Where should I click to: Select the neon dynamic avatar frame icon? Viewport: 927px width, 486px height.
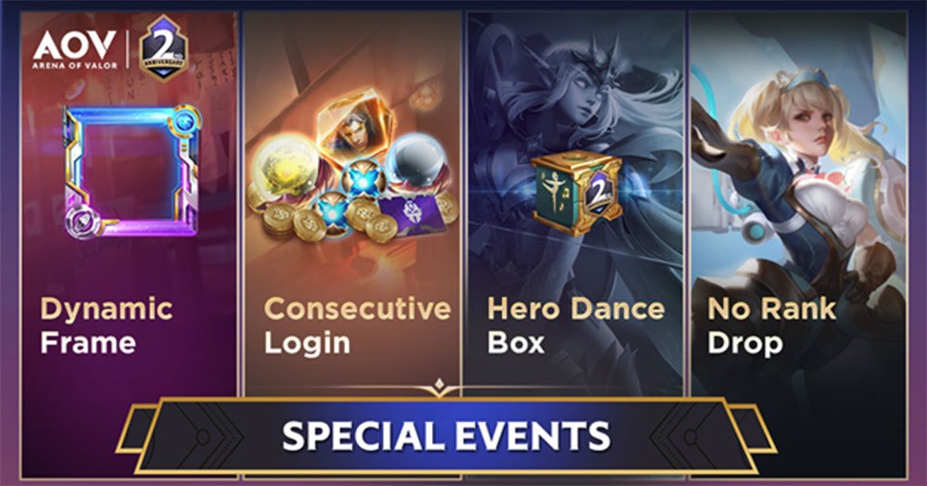point(132,172)
